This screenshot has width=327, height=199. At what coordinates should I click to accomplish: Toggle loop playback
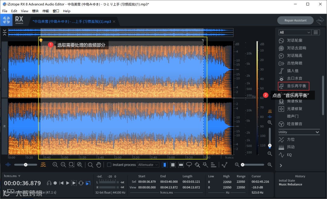coord(81,183)
